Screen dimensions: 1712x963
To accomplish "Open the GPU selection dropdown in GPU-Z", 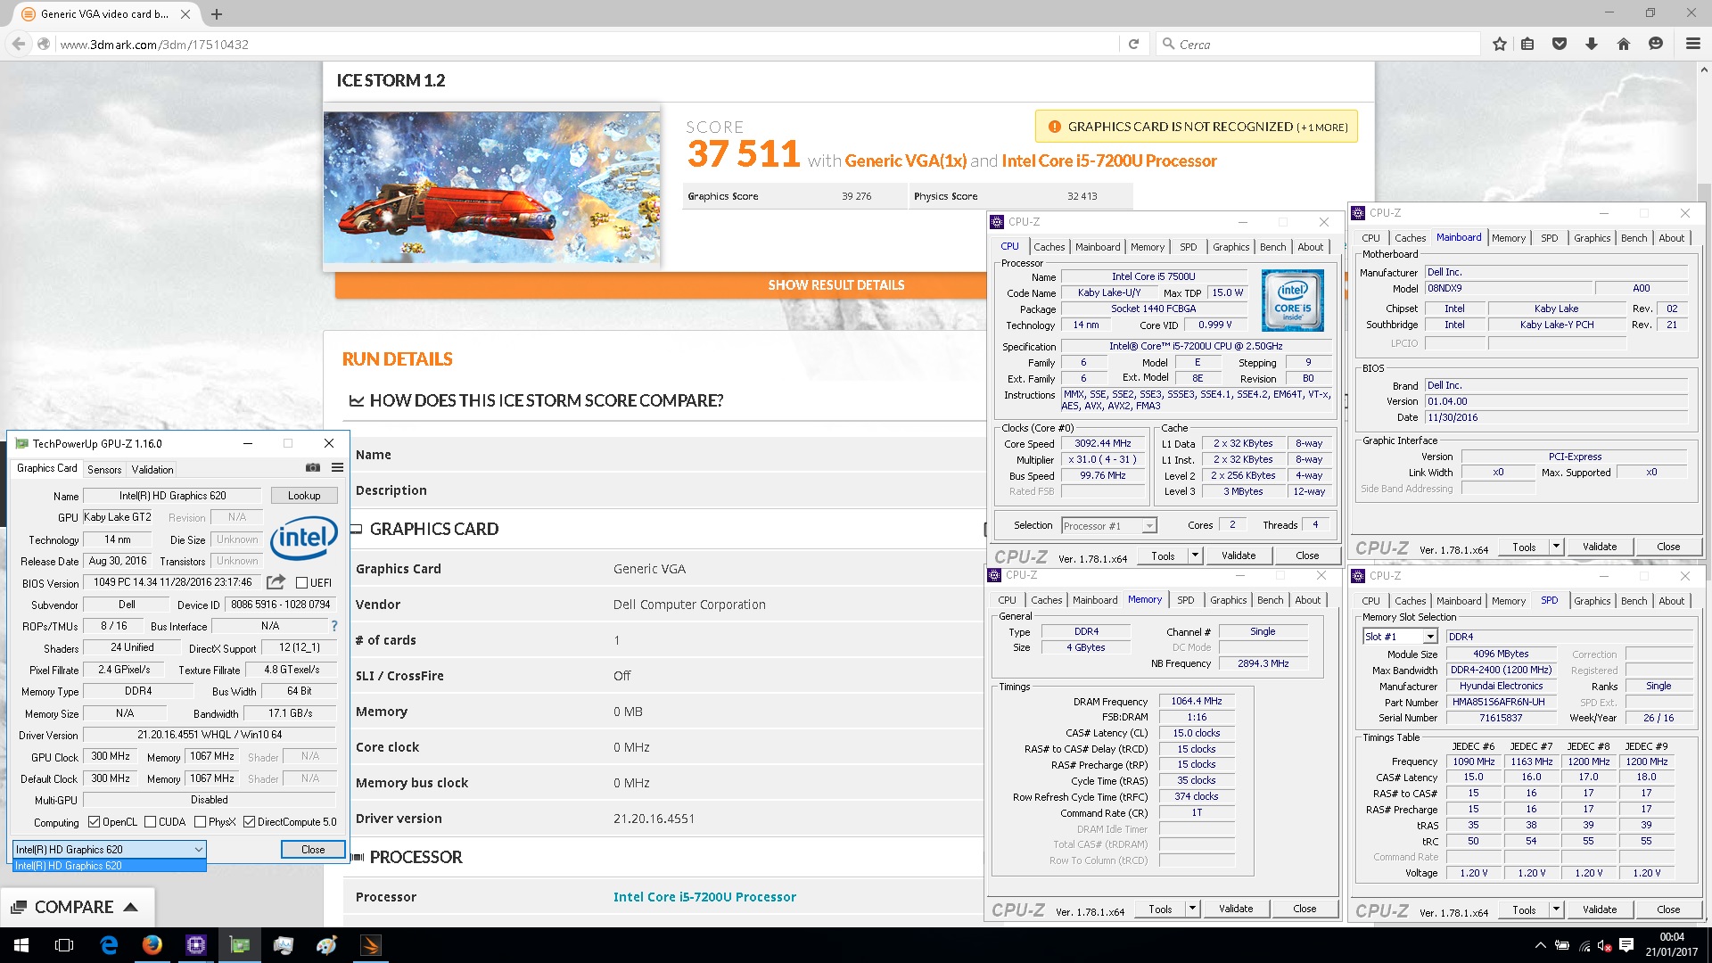I will [109, 849].
